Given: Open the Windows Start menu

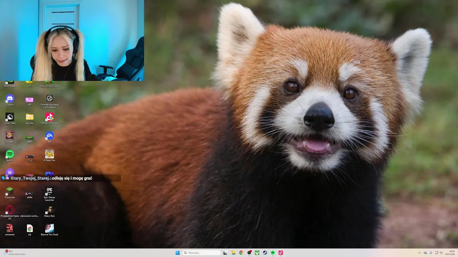Looking at the screenshot, I should tap(177, 253).
